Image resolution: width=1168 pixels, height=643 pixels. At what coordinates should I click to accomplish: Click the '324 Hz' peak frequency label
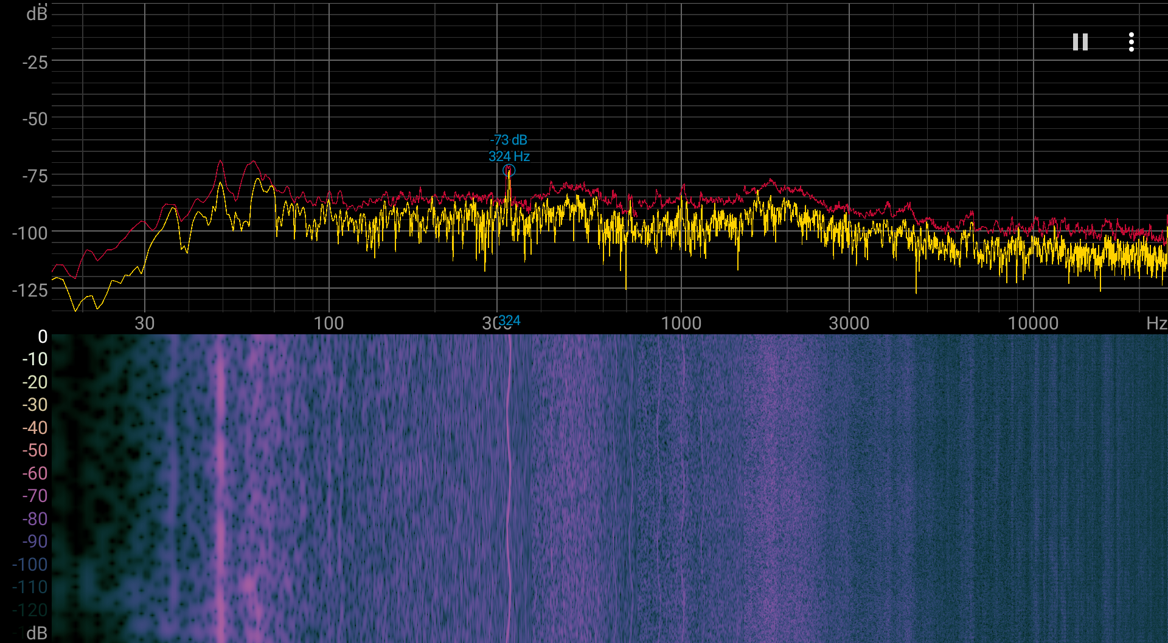coord(509,156)
